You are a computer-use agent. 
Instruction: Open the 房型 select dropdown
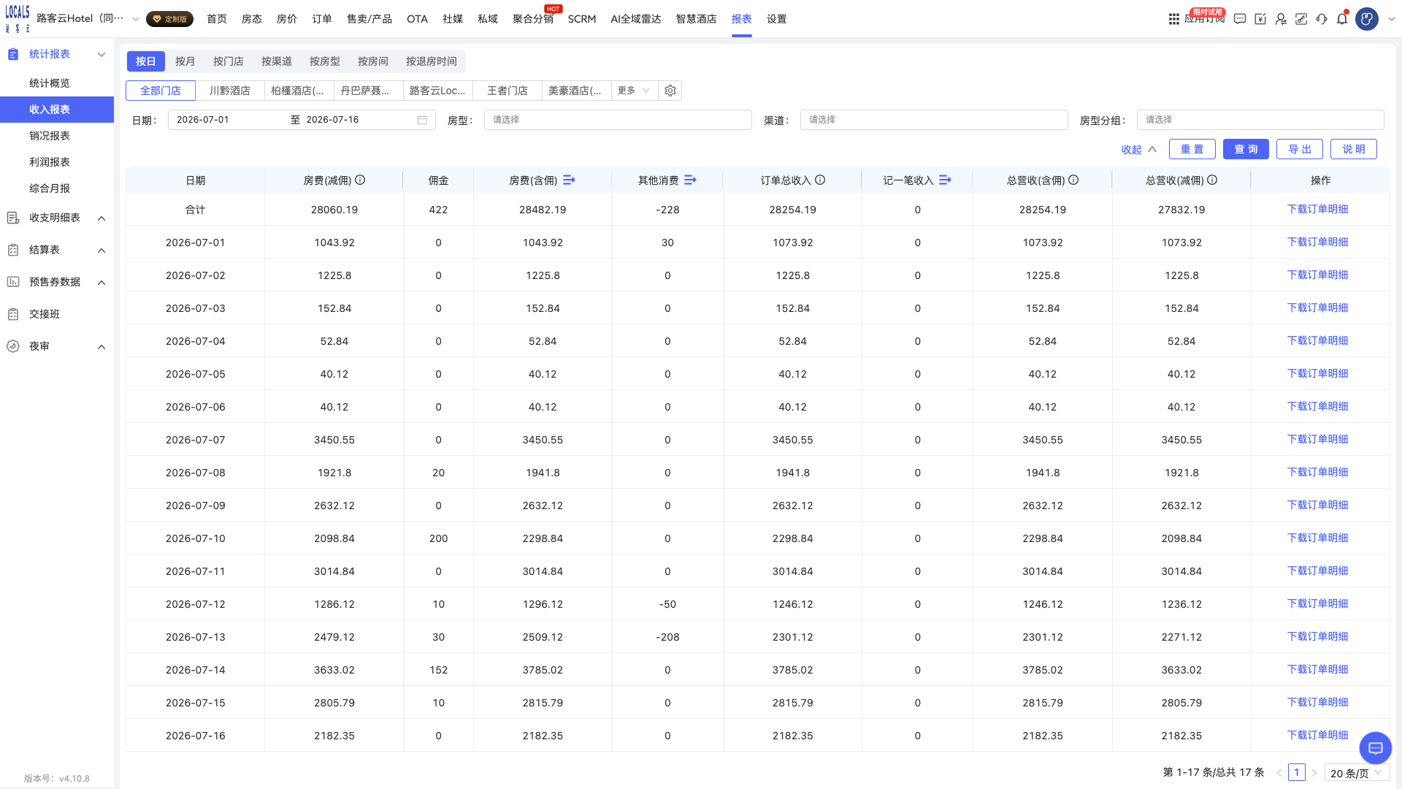coord(618,120)
